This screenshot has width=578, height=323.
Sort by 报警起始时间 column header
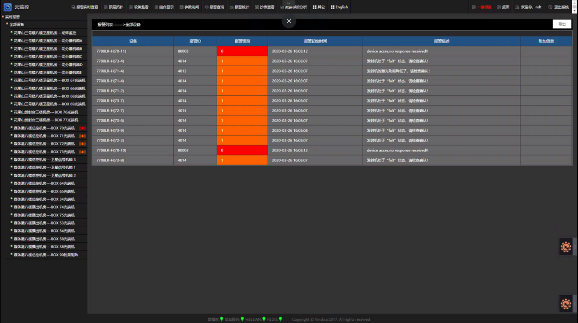(x=315, y=41)
